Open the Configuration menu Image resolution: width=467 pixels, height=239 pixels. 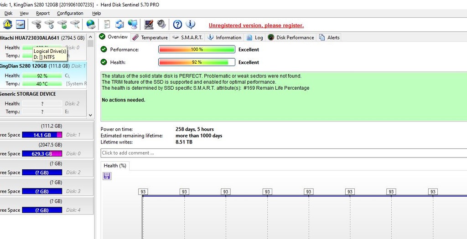(x=70, y=13)
